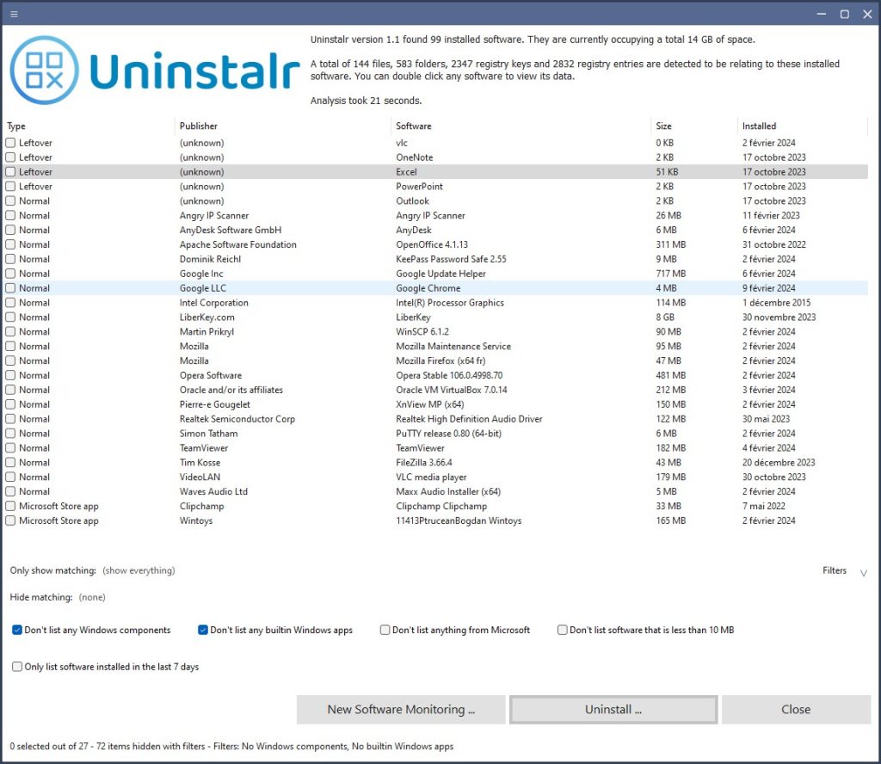Open the hamburger menu in title bar

[14, 14]
